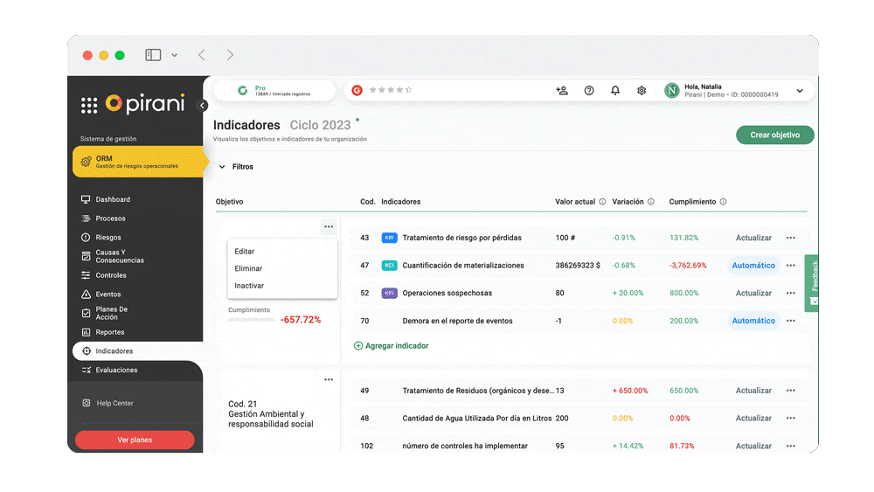
Task: Open the macOS sidebar toggle dropdown arrow
Action: [x=174, y=55]
